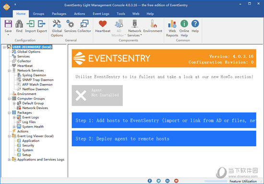Click Step 1: Add hosts to EventSentry
The image size is (264, 184).
pos(164,120)
